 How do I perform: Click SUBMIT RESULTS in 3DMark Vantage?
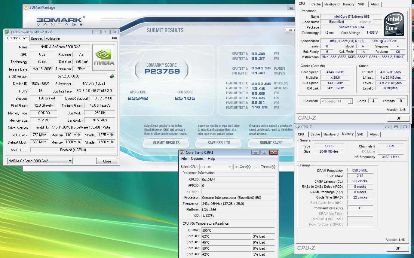click(166, 143)
